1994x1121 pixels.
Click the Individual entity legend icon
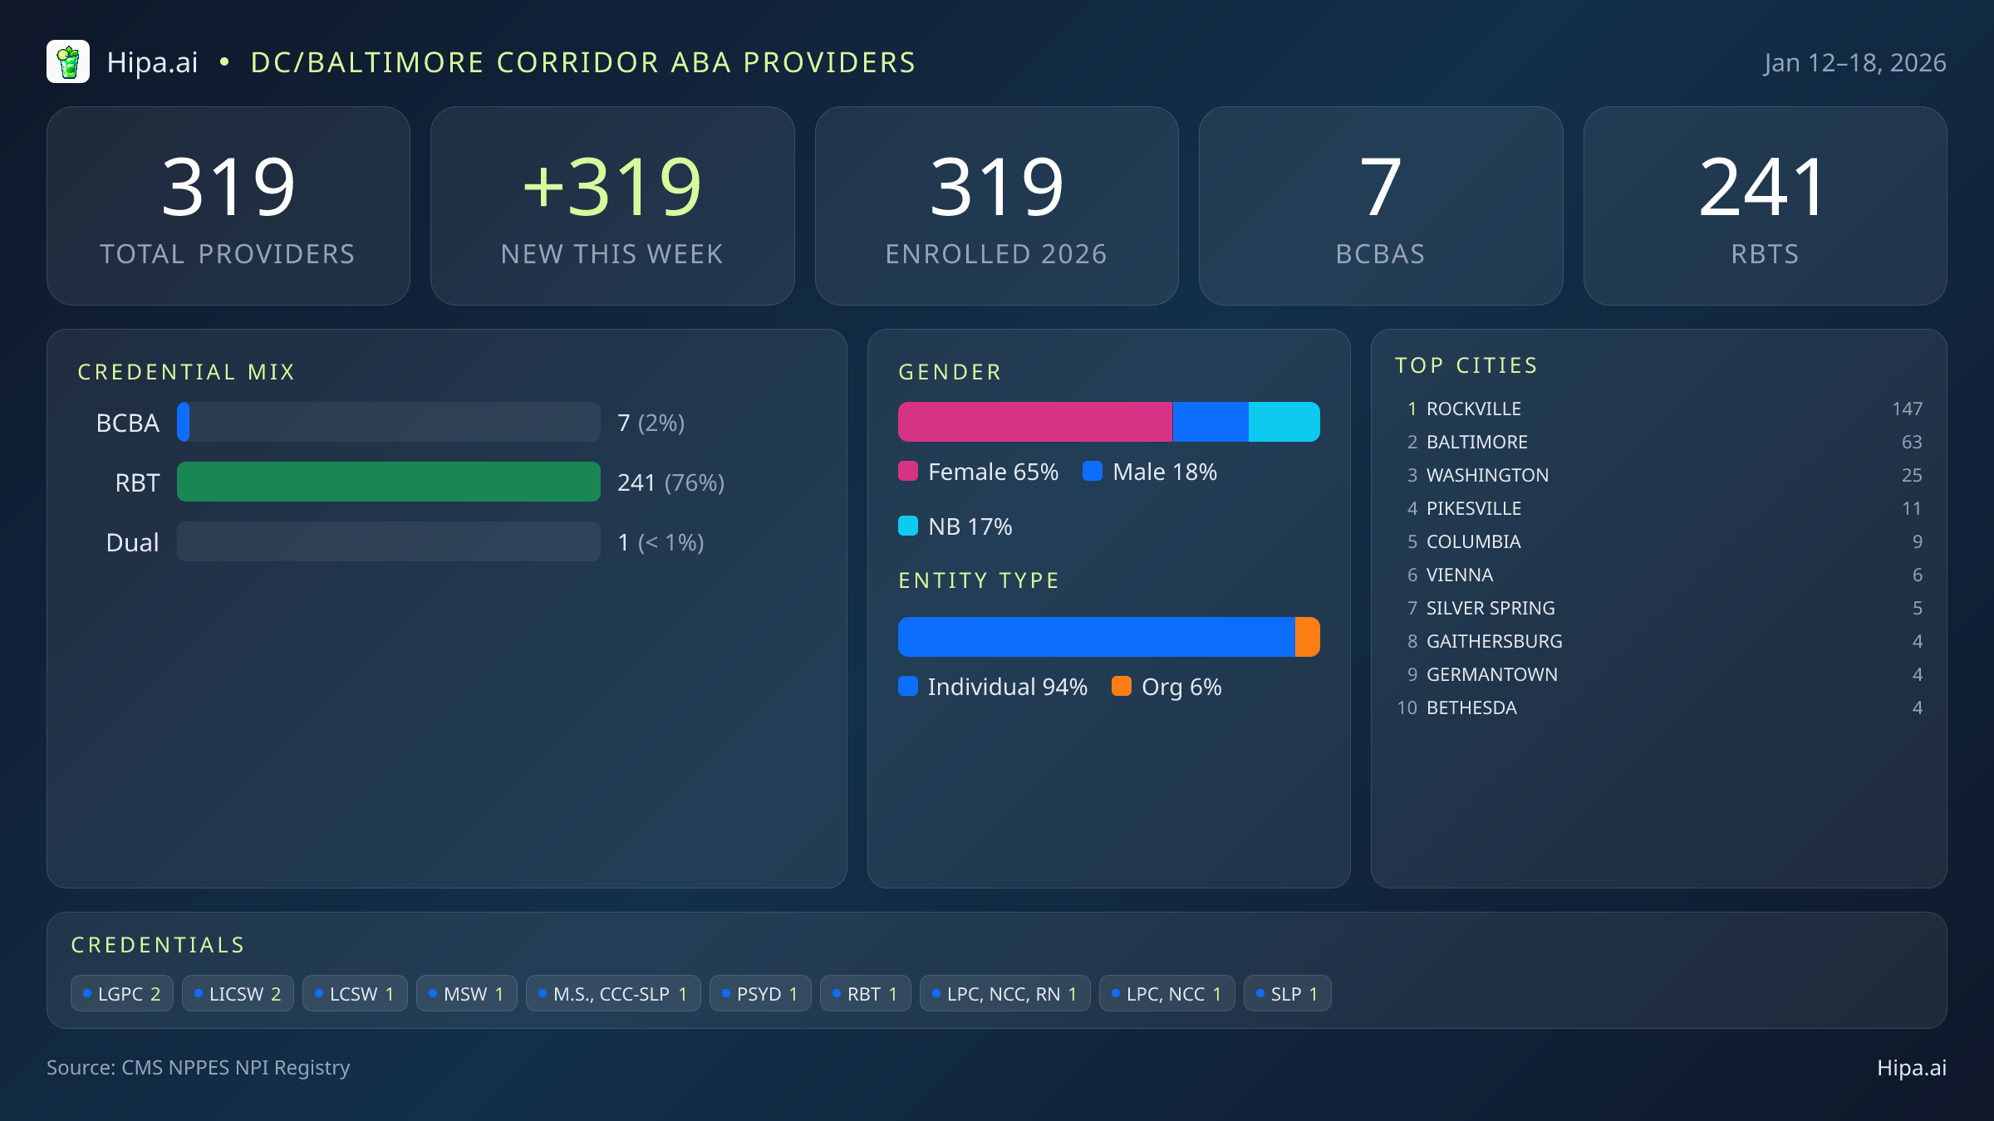909,687
